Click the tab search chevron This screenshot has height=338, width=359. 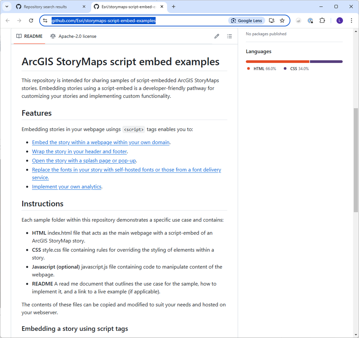point(7,6)
